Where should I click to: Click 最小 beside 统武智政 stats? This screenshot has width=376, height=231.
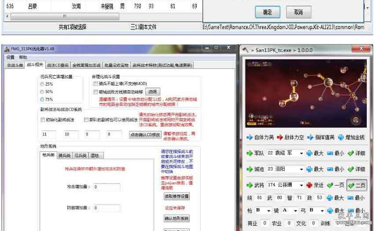[x=356, y=198]
